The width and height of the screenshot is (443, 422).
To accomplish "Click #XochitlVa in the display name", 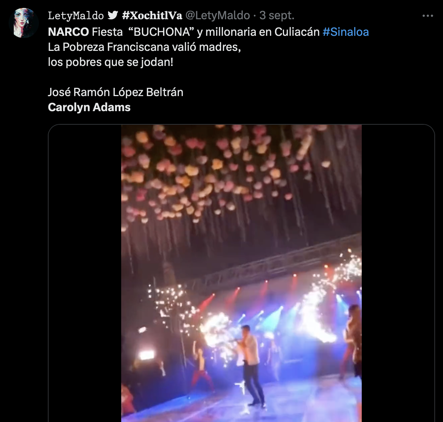I will [x=152, y=15].
